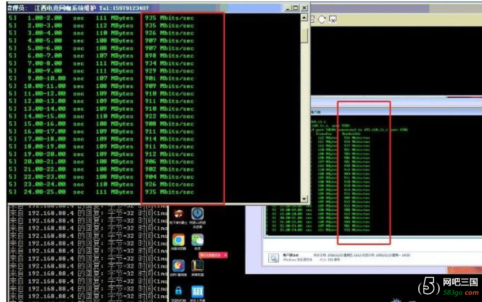Open the Chrome-style browser desktop icon
The height and width of the screenshot is (302, 482).
(179, 240)
